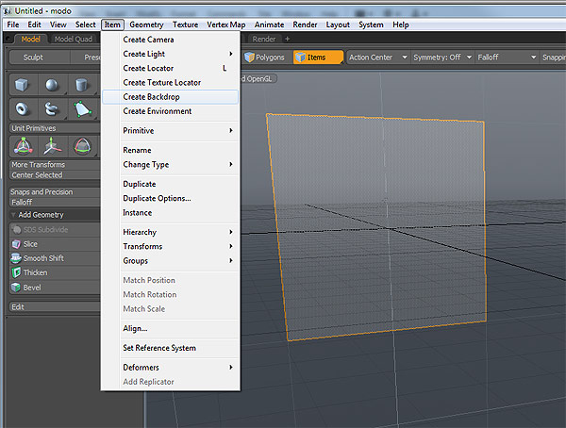The width and height of the screenshot is (566, 428).
Task: Open the Symmetry: Off dropdown
Action: pyautogui.click(x=442, y=58)
